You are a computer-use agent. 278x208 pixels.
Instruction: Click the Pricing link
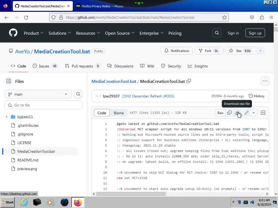(x=175, y=33)
